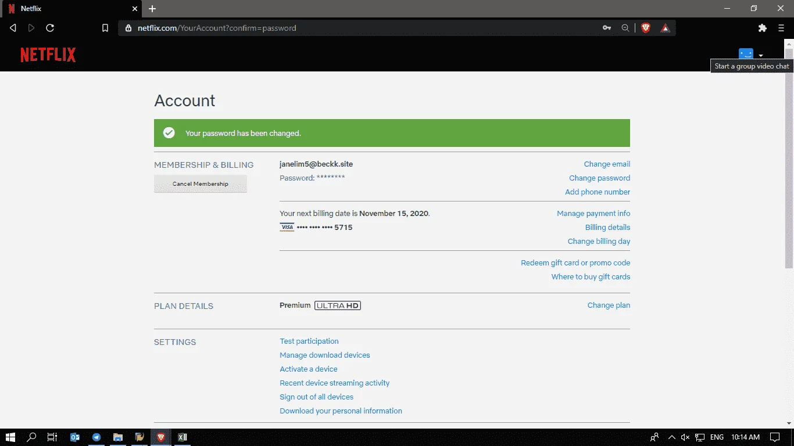The height and width of the screenshot is (446, 794).
Task: Go back with the browser back arrow
Action: [x=13, y=28]
